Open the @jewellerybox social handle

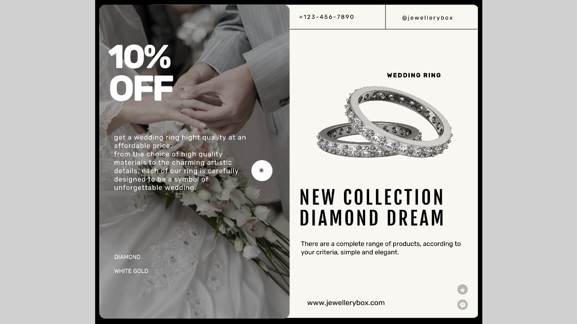427,18
